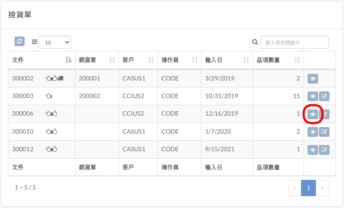Click the refresh table icon button
The height and width of the screenshot is (208, 344).
point(19,41)
